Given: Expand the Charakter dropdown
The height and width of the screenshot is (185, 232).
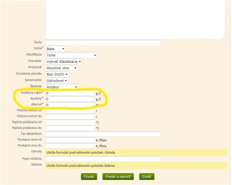Looking at the screenshot, I should pyautogui.click(x=63, y=62).
